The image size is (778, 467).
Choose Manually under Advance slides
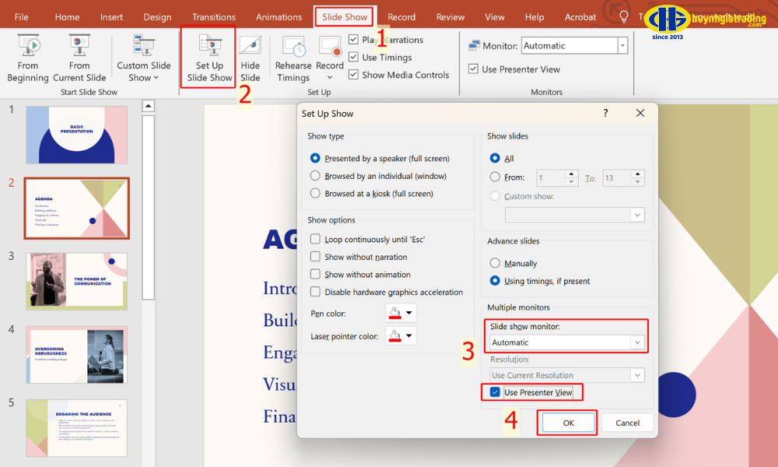(x=495, y=264)
